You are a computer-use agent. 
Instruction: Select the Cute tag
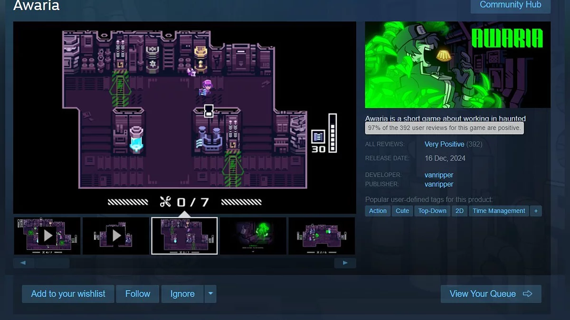coord(402,211)
